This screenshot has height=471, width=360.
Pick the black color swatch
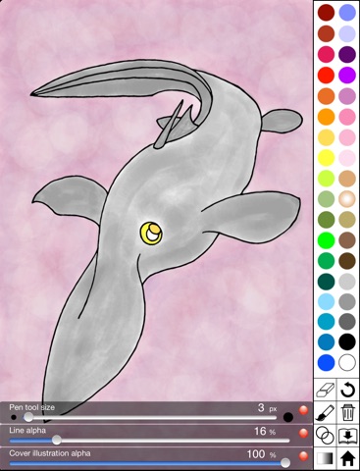click(347, 342)
